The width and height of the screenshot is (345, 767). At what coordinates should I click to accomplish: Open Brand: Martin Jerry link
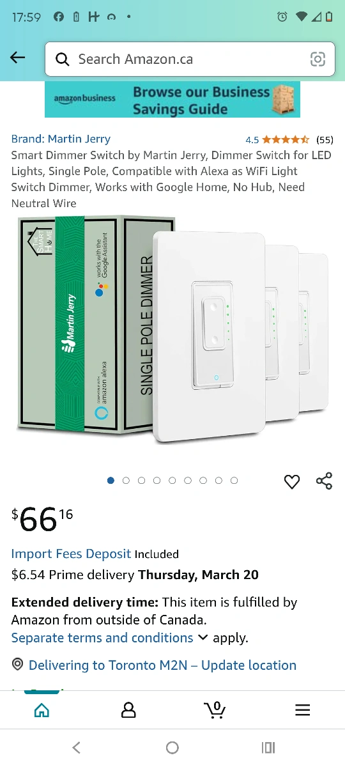tap(61, 139)
